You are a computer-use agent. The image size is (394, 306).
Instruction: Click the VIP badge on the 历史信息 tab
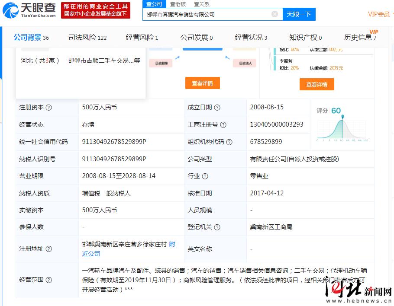point(373,32)
